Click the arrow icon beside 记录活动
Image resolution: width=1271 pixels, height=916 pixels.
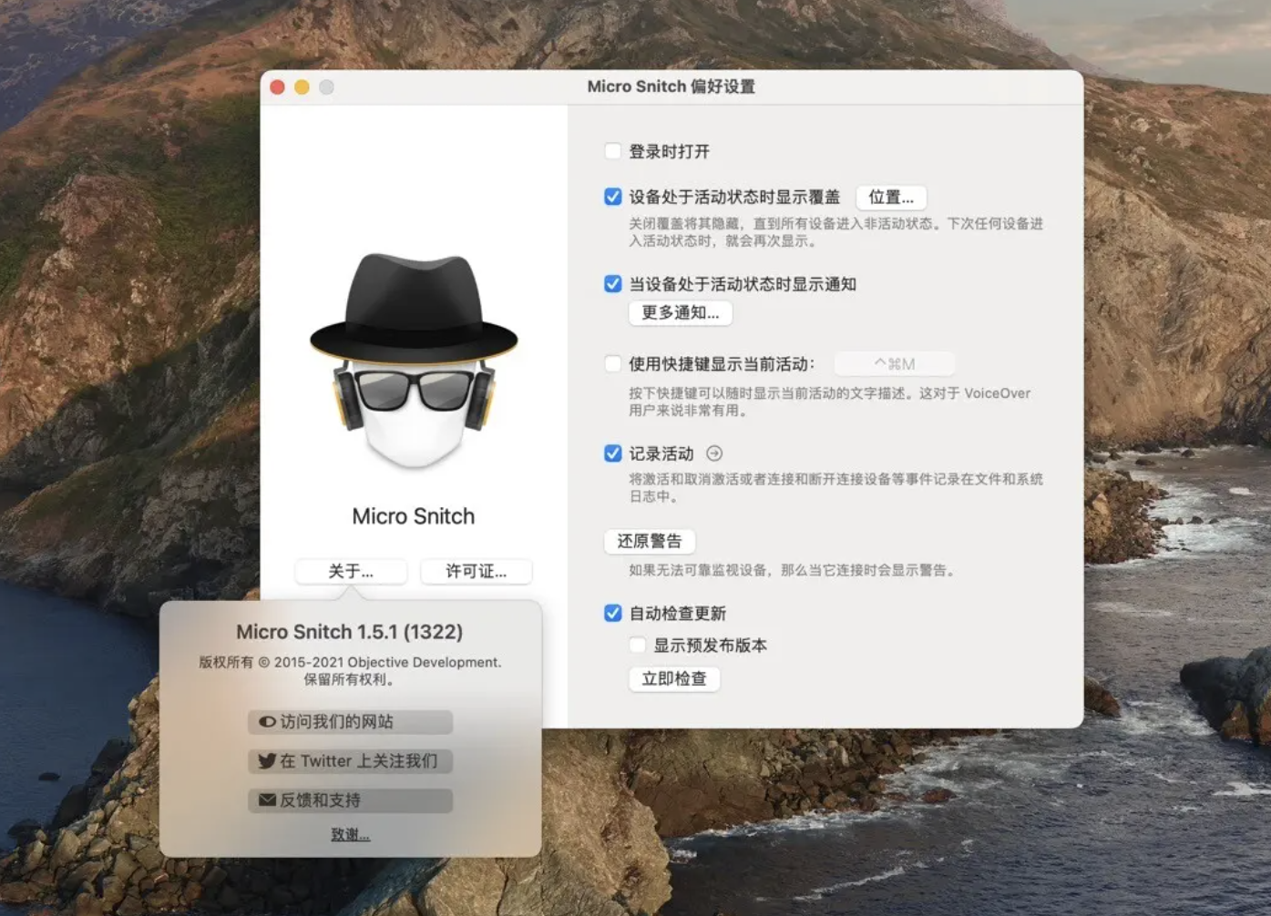(714, 453)
